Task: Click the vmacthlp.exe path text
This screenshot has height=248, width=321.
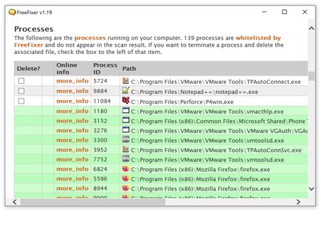Action: [207, 111]
